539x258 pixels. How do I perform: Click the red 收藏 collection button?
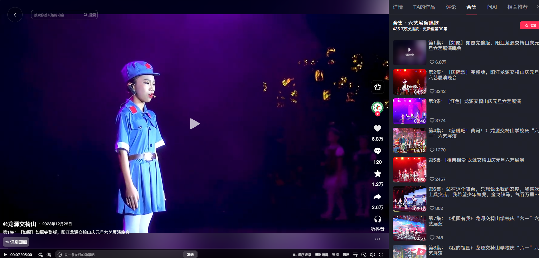[530, 25]
